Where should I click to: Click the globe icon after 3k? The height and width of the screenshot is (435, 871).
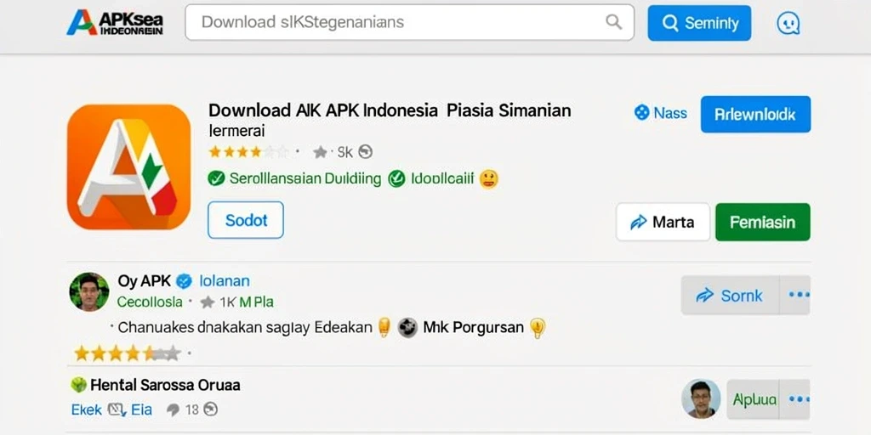click(365, 152)
